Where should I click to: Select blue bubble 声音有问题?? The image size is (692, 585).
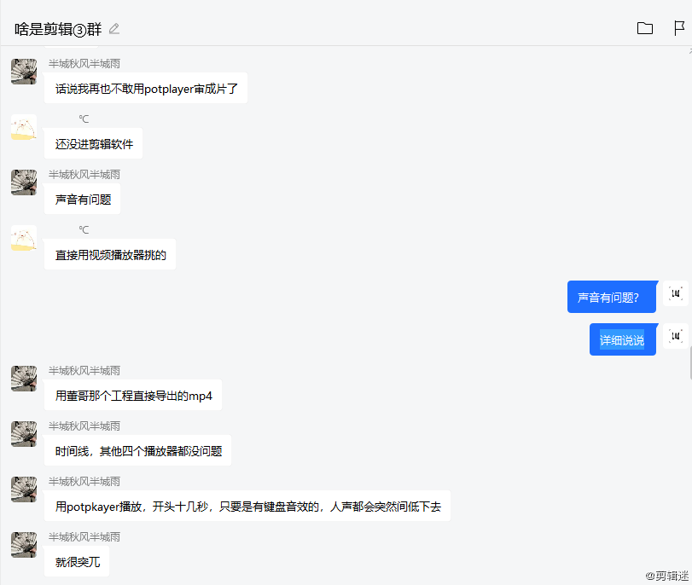tap(612, 297)
